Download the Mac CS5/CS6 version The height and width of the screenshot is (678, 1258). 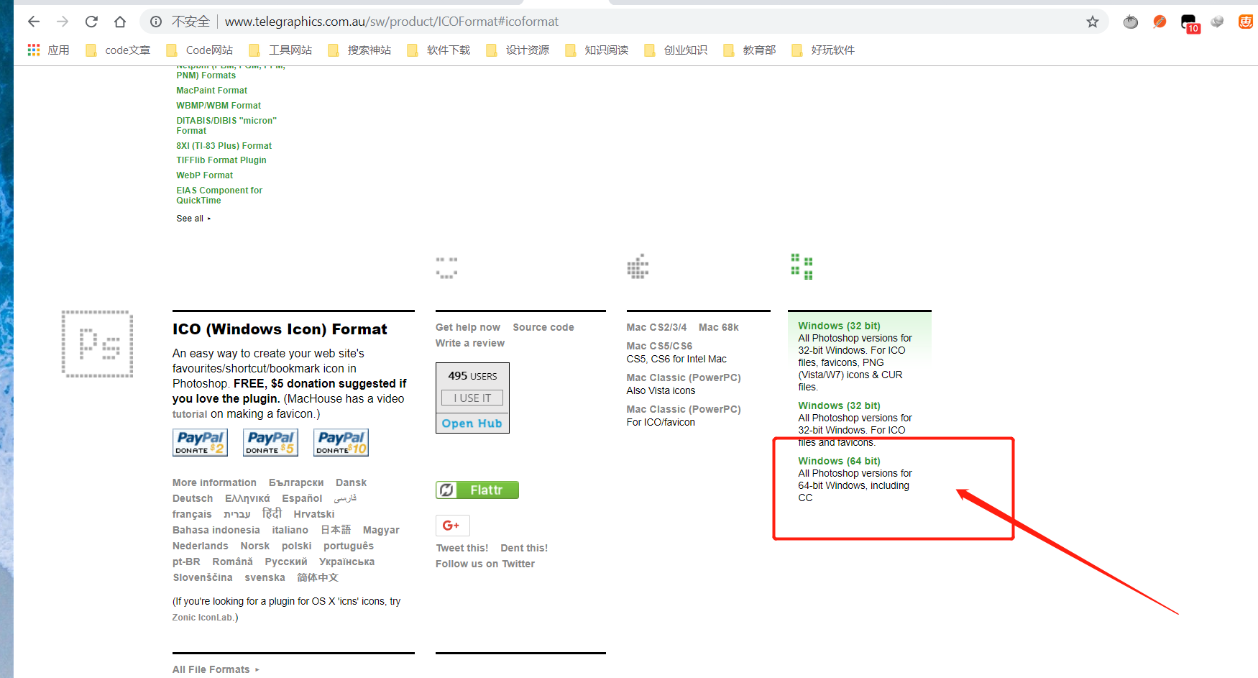click(659, 346)
